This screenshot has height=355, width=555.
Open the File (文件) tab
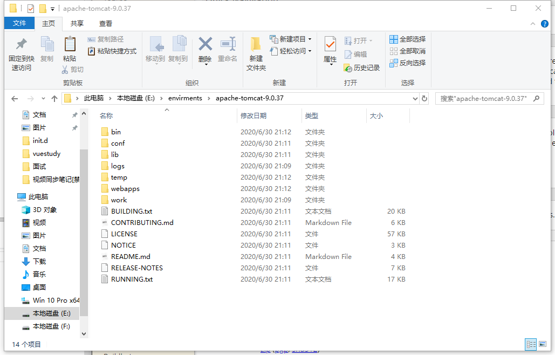[19, 23]
